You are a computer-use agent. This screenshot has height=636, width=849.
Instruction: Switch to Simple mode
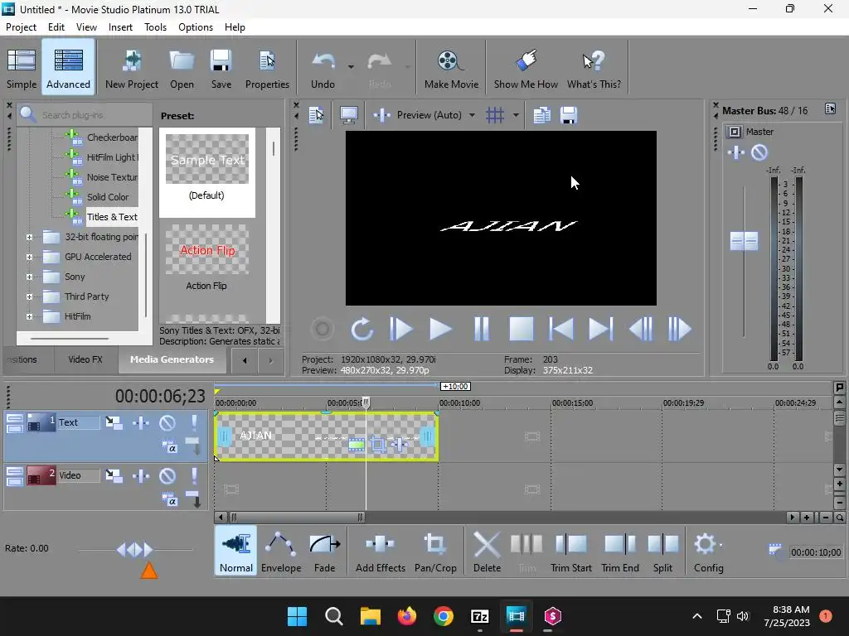[x=21, y=70]
